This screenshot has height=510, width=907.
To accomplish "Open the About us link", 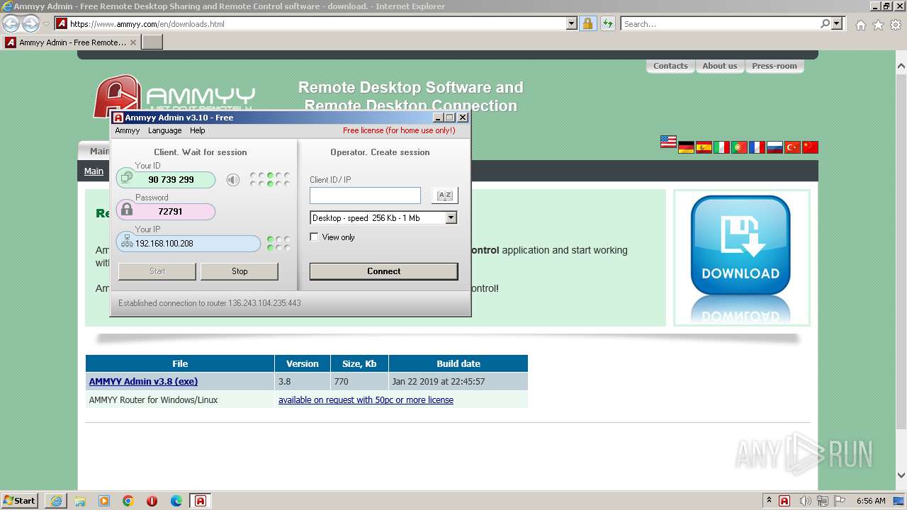I will pyautogui.click(x=720, y=66).
